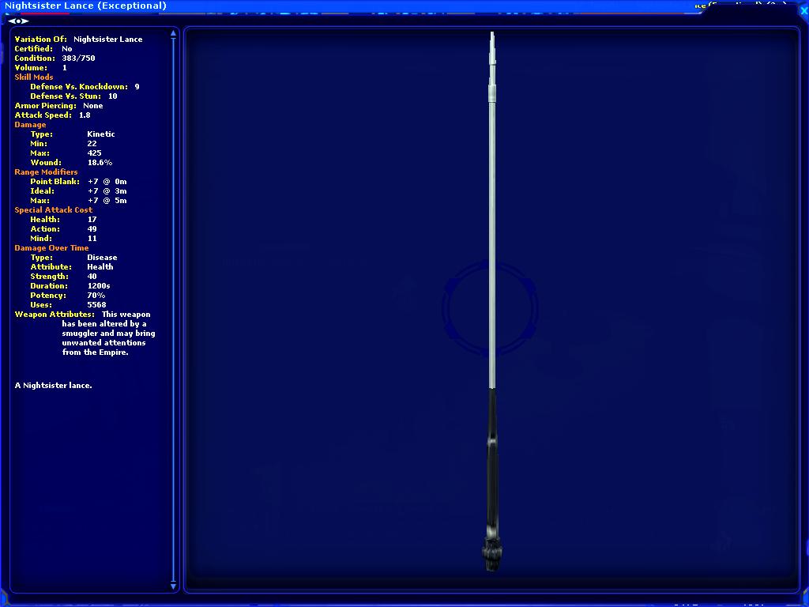The image size is (809, 607).
Task: Click the Condition value 383/750
Action: click(x=78, y=58)
